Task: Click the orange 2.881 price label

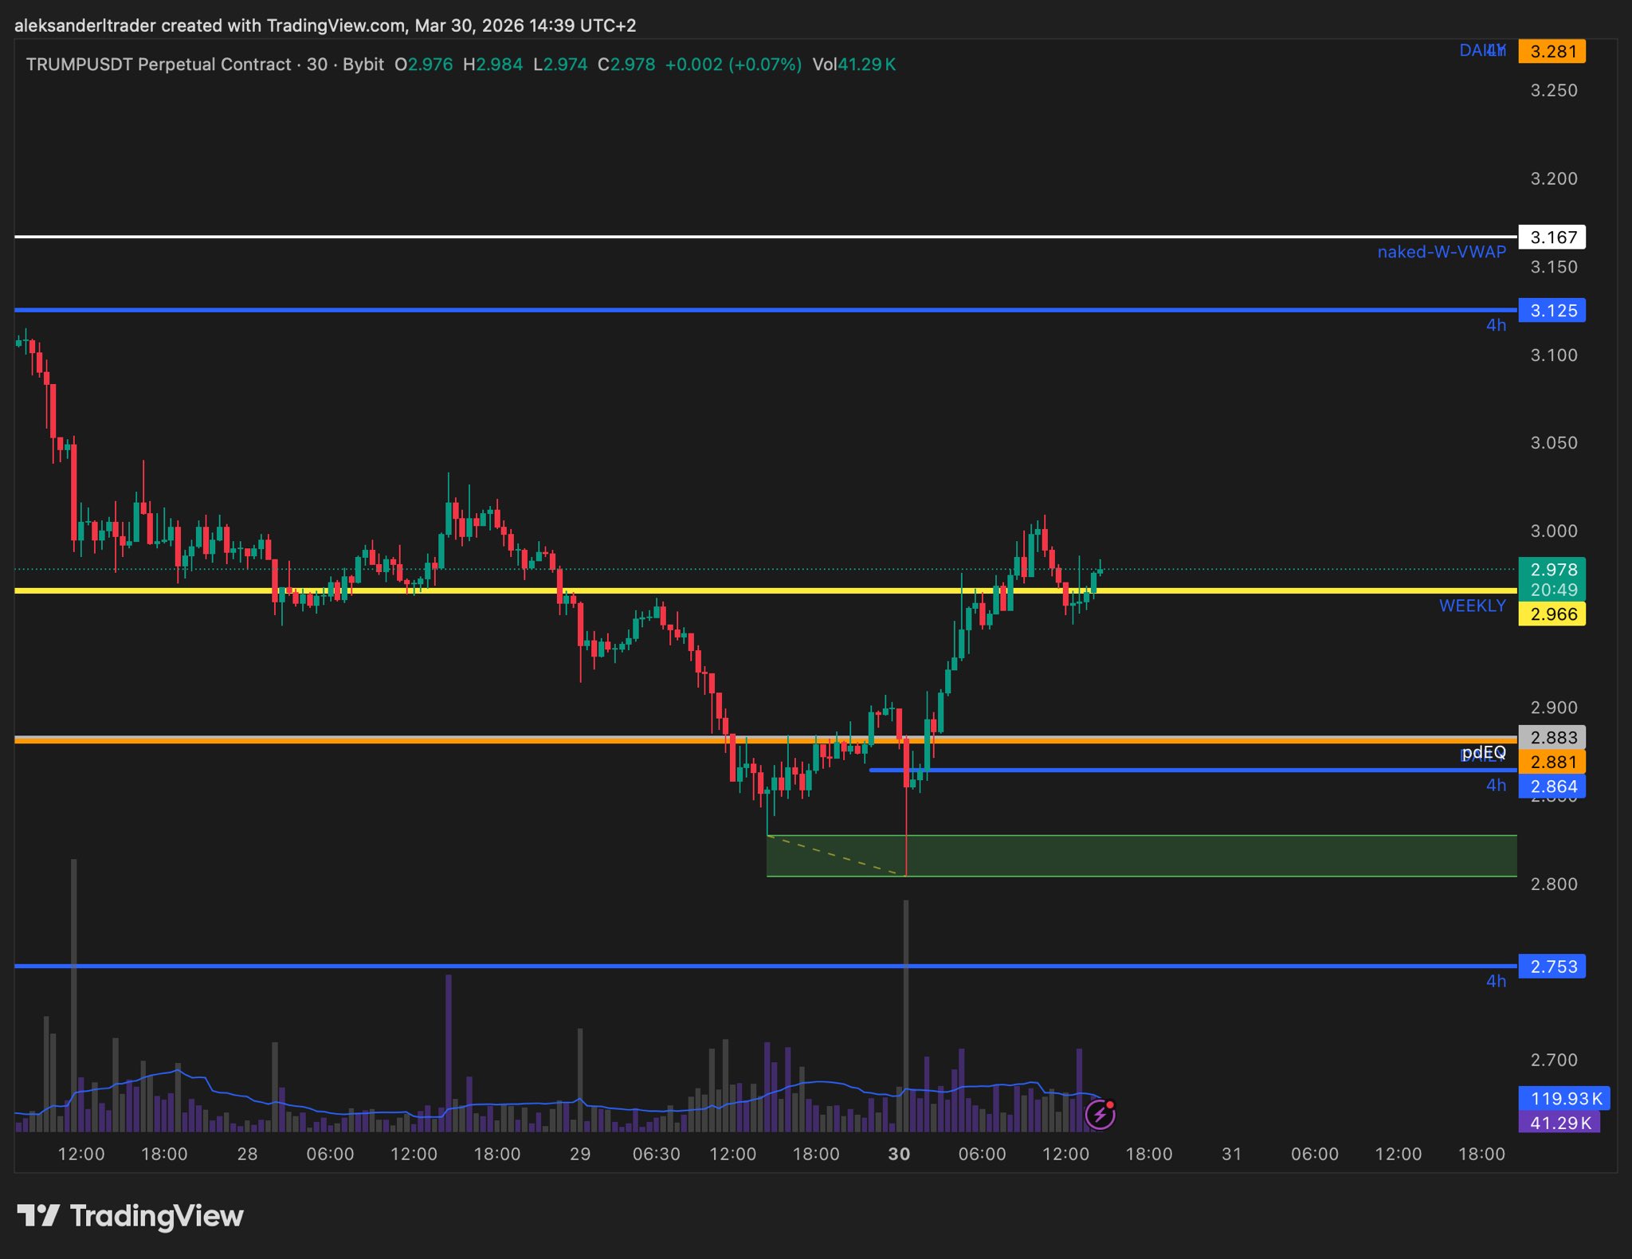Action: [1552, 762]
